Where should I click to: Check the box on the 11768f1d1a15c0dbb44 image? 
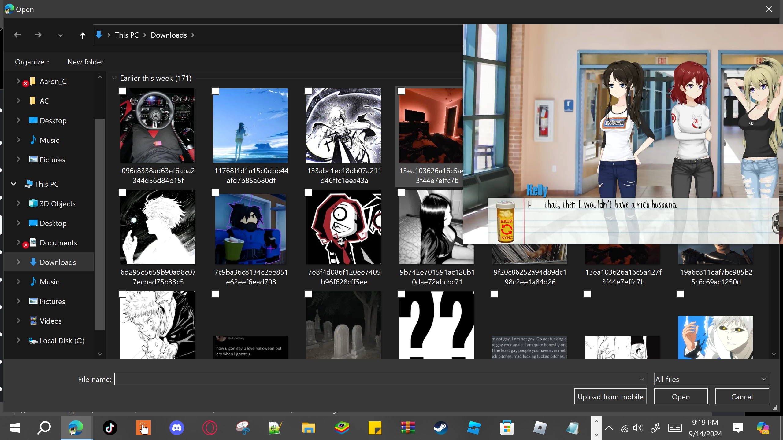(215, 91)
